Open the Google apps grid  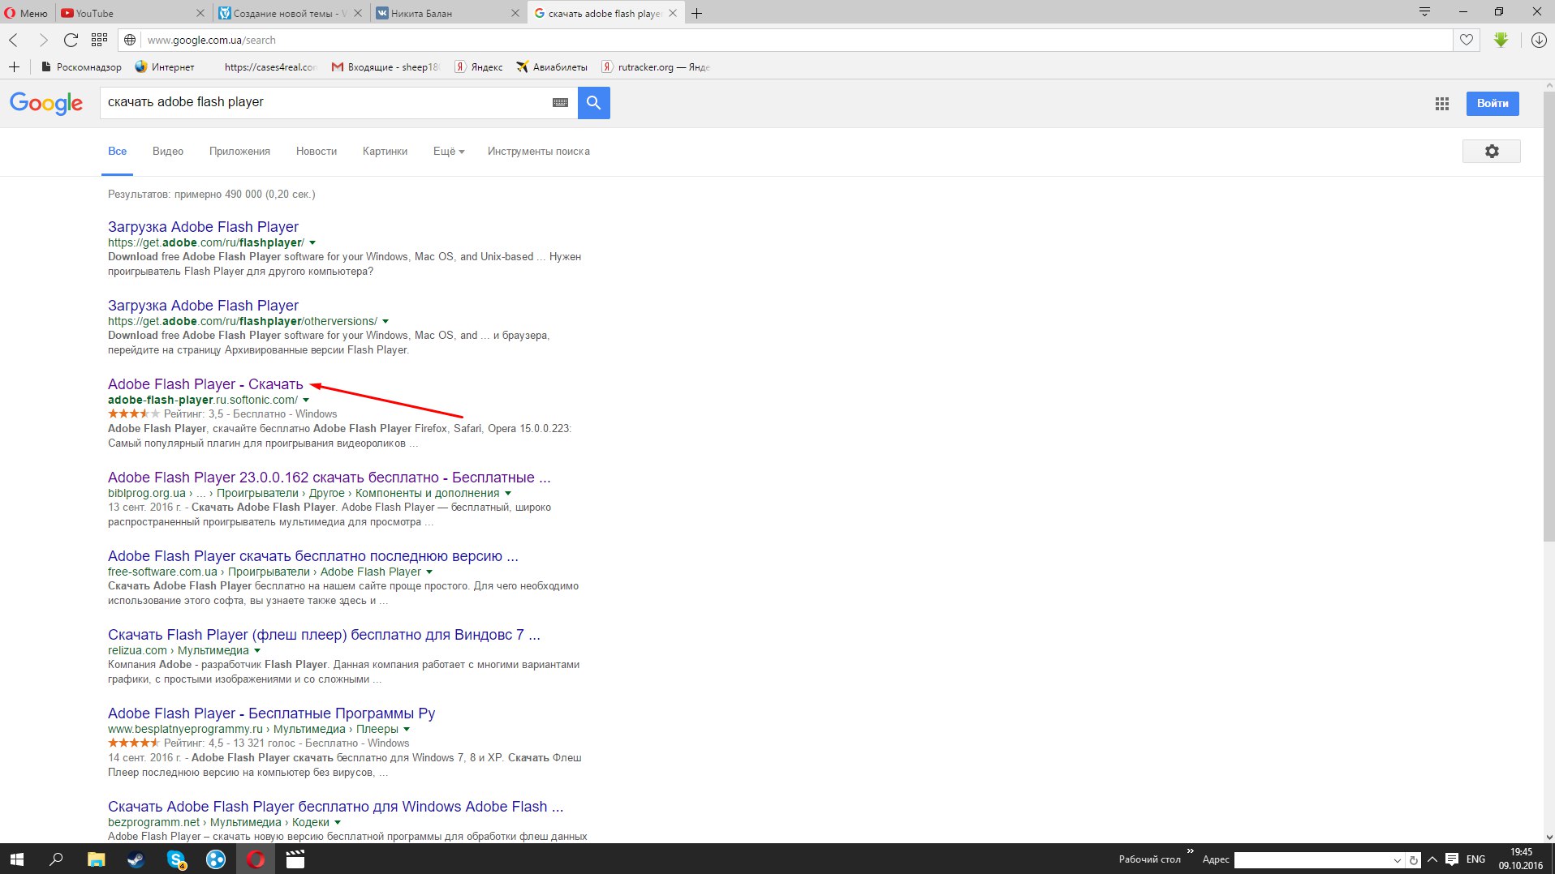[x=1442, y=104]
